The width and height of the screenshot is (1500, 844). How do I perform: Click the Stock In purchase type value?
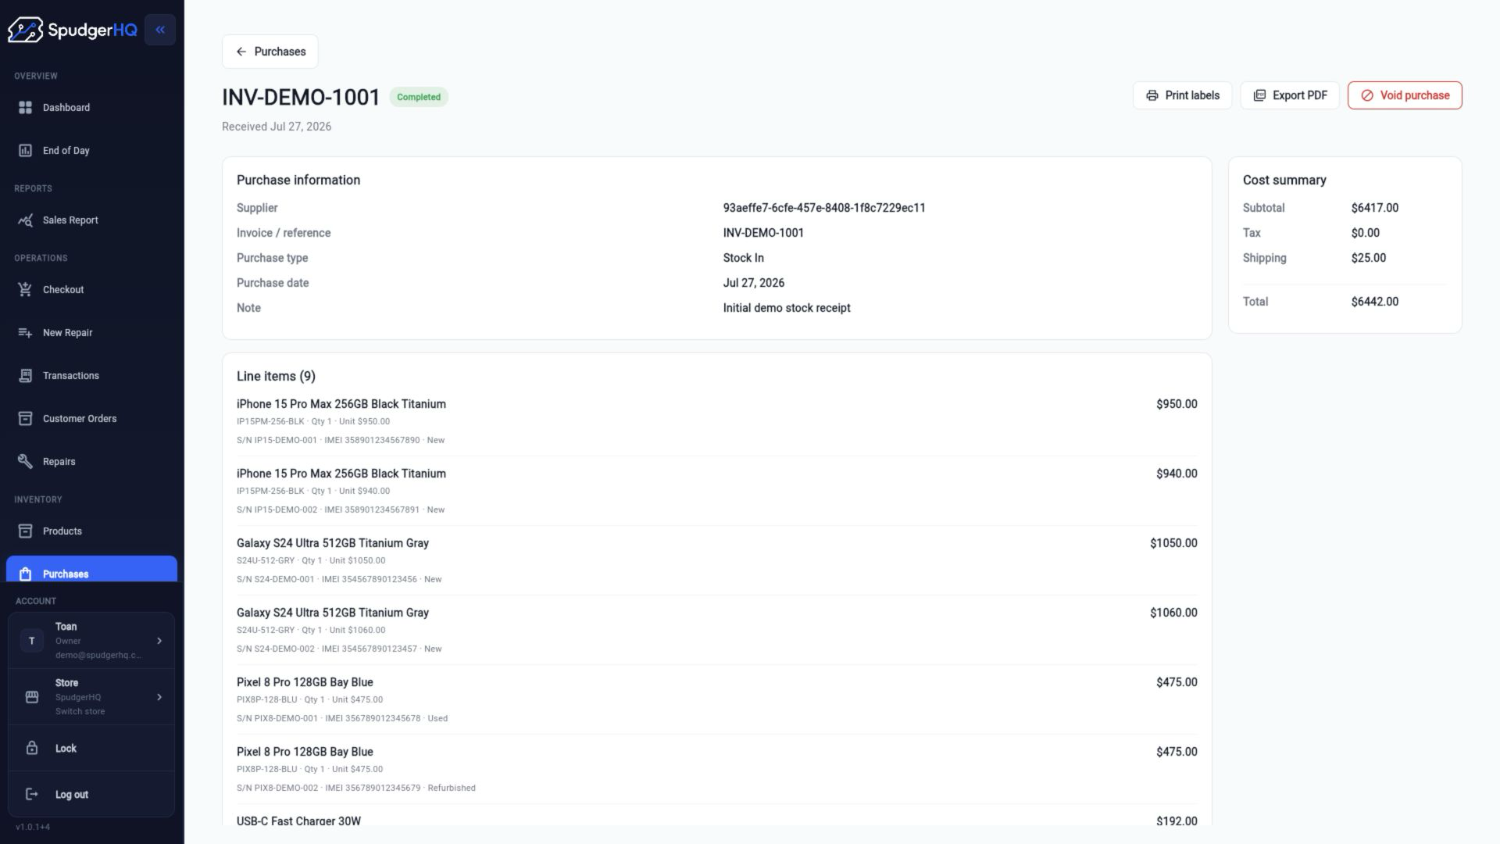(x=743, y=258)
